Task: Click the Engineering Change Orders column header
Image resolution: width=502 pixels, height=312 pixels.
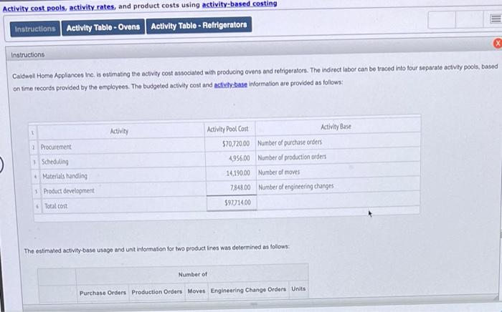Action: 248,290
